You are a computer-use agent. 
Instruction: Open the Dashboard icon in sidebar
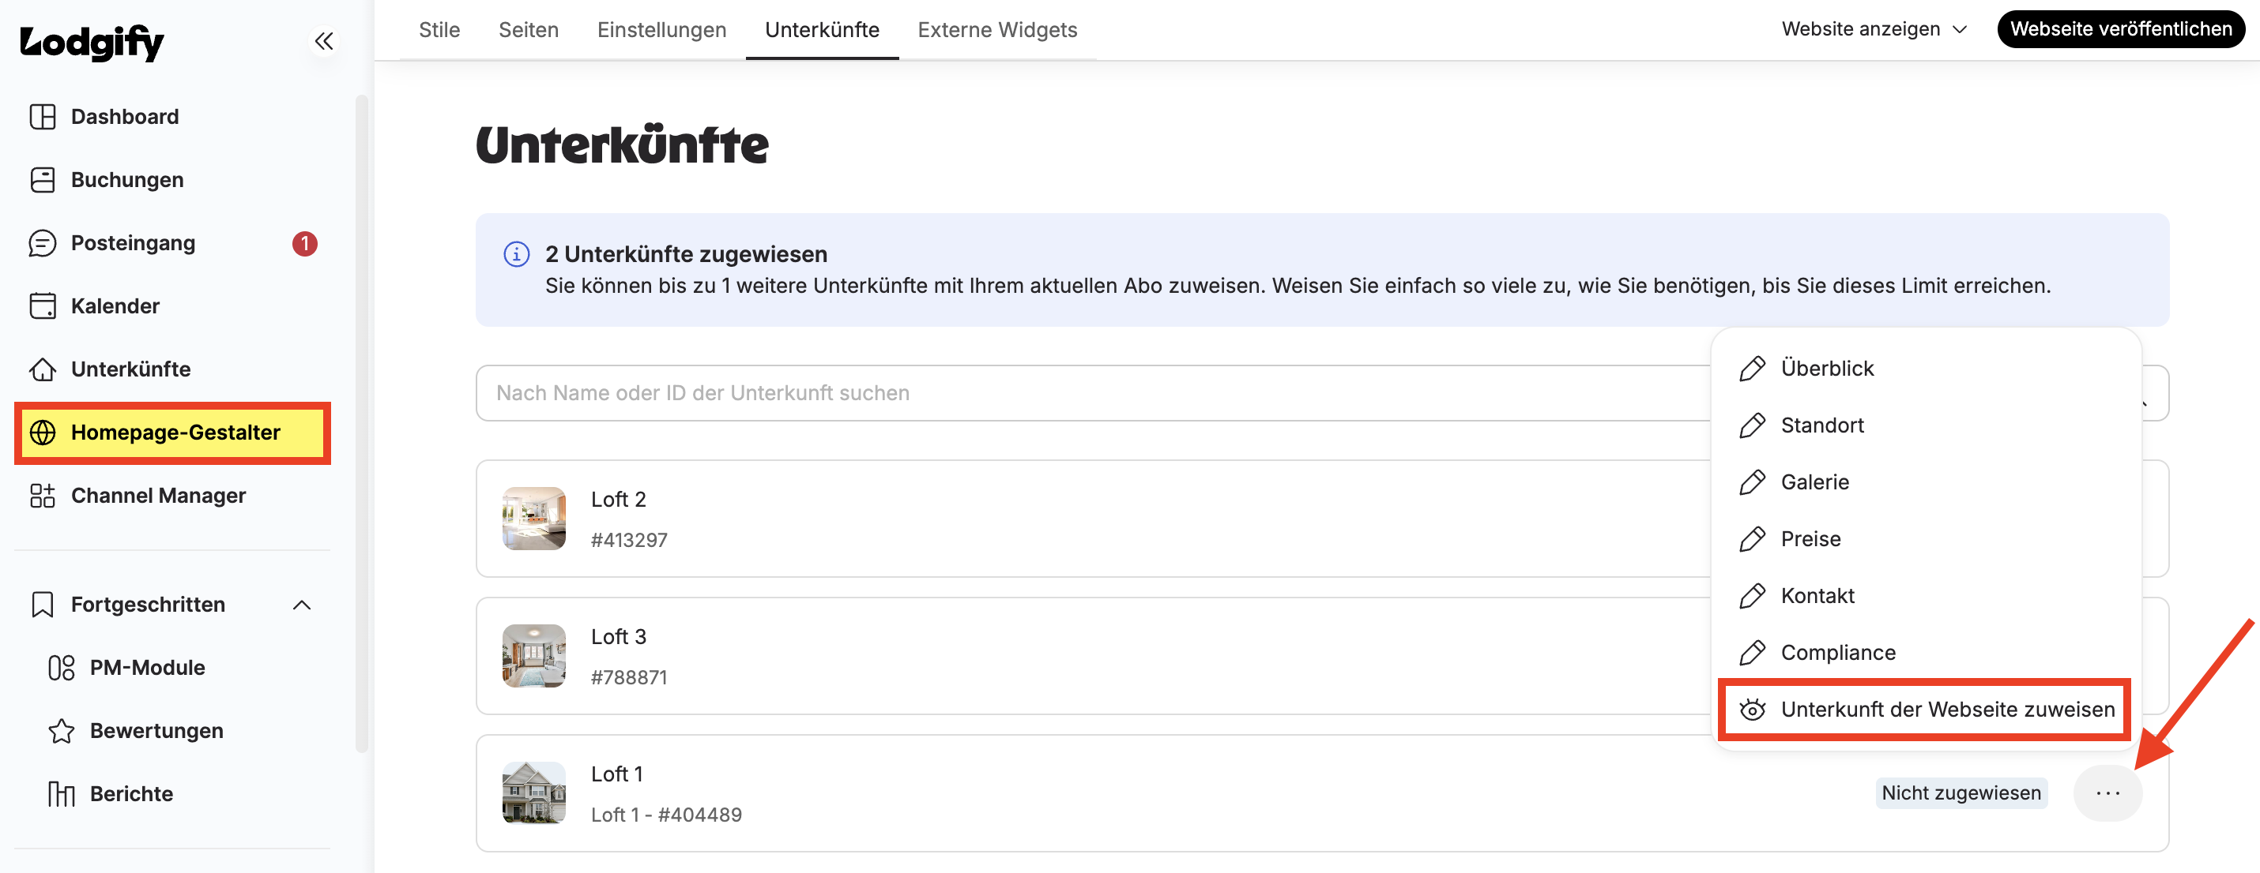coord(42,117)
